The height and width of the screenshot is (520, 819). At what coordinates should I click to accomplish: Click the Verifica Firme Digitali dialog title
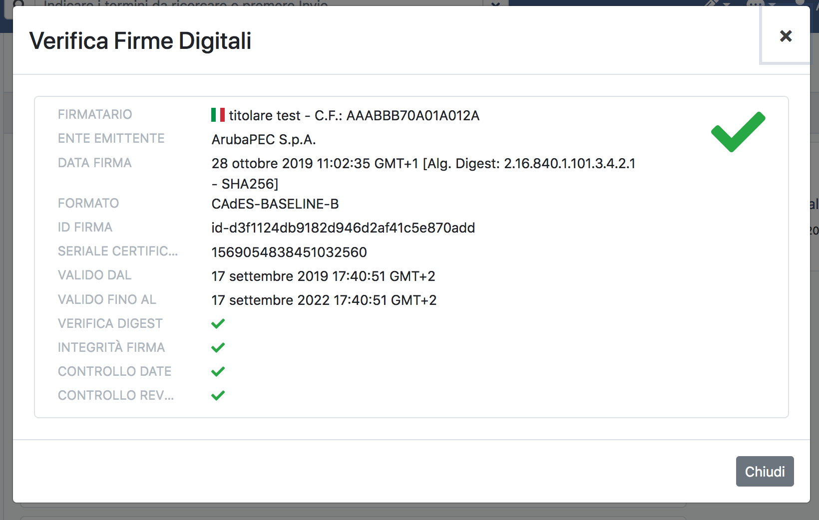coord(140,41)
